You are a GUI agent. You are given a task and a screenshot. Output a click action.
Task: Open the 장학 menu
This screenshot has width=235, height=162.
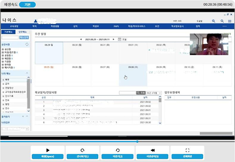[198, 26]
